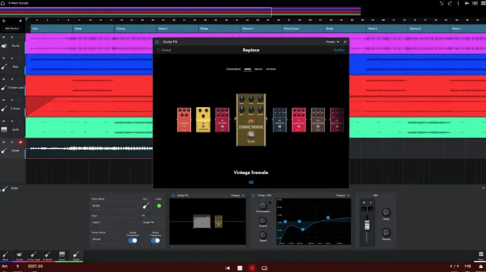Solo the Bass track
This screenshot has height=272, width=486.
tap(12, 58)
